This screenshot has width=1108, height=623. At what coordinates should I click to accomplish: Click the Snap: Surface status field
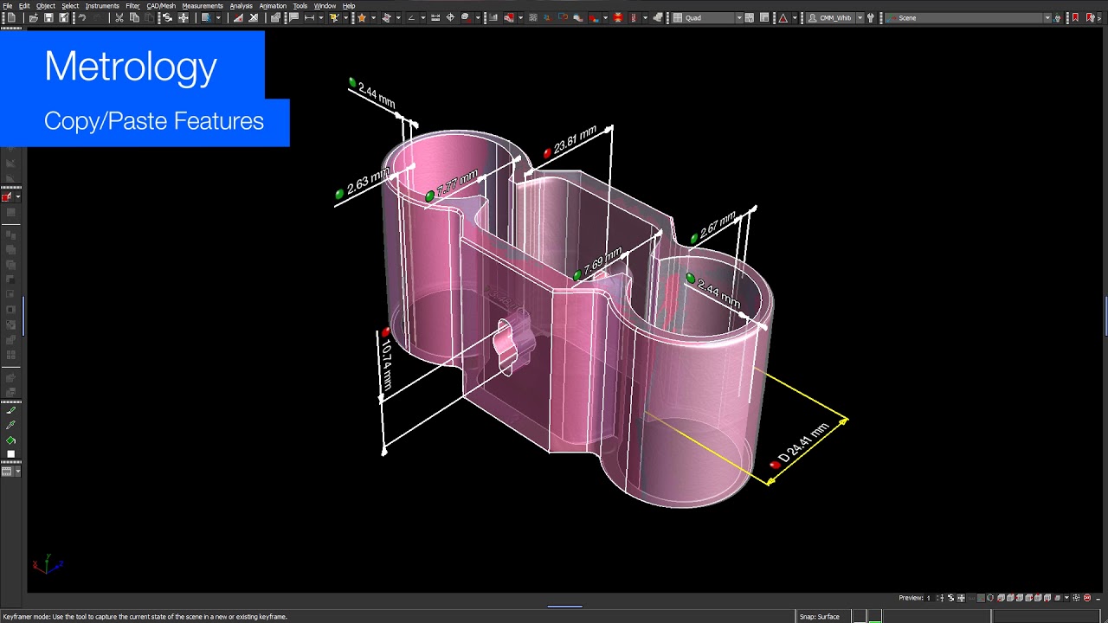[x=819, y=616]
